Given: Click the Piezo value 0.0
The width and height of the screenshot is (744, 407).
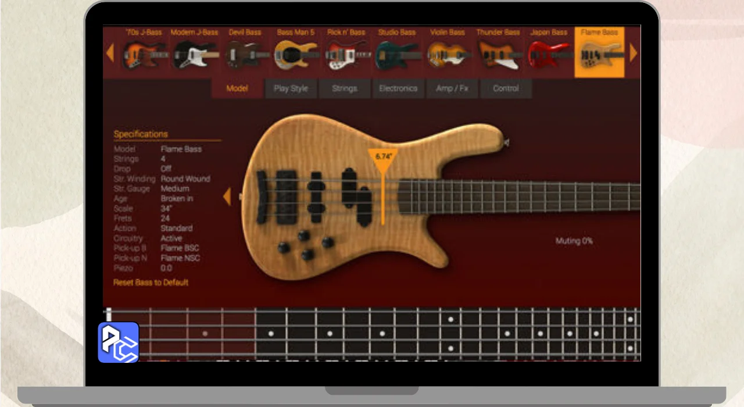Looking at the screenshot, I should (166, 267).
